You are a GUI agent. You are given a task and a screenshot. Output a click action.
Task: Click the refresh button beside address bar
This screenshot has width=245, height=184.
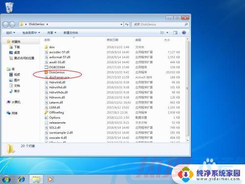127,25
